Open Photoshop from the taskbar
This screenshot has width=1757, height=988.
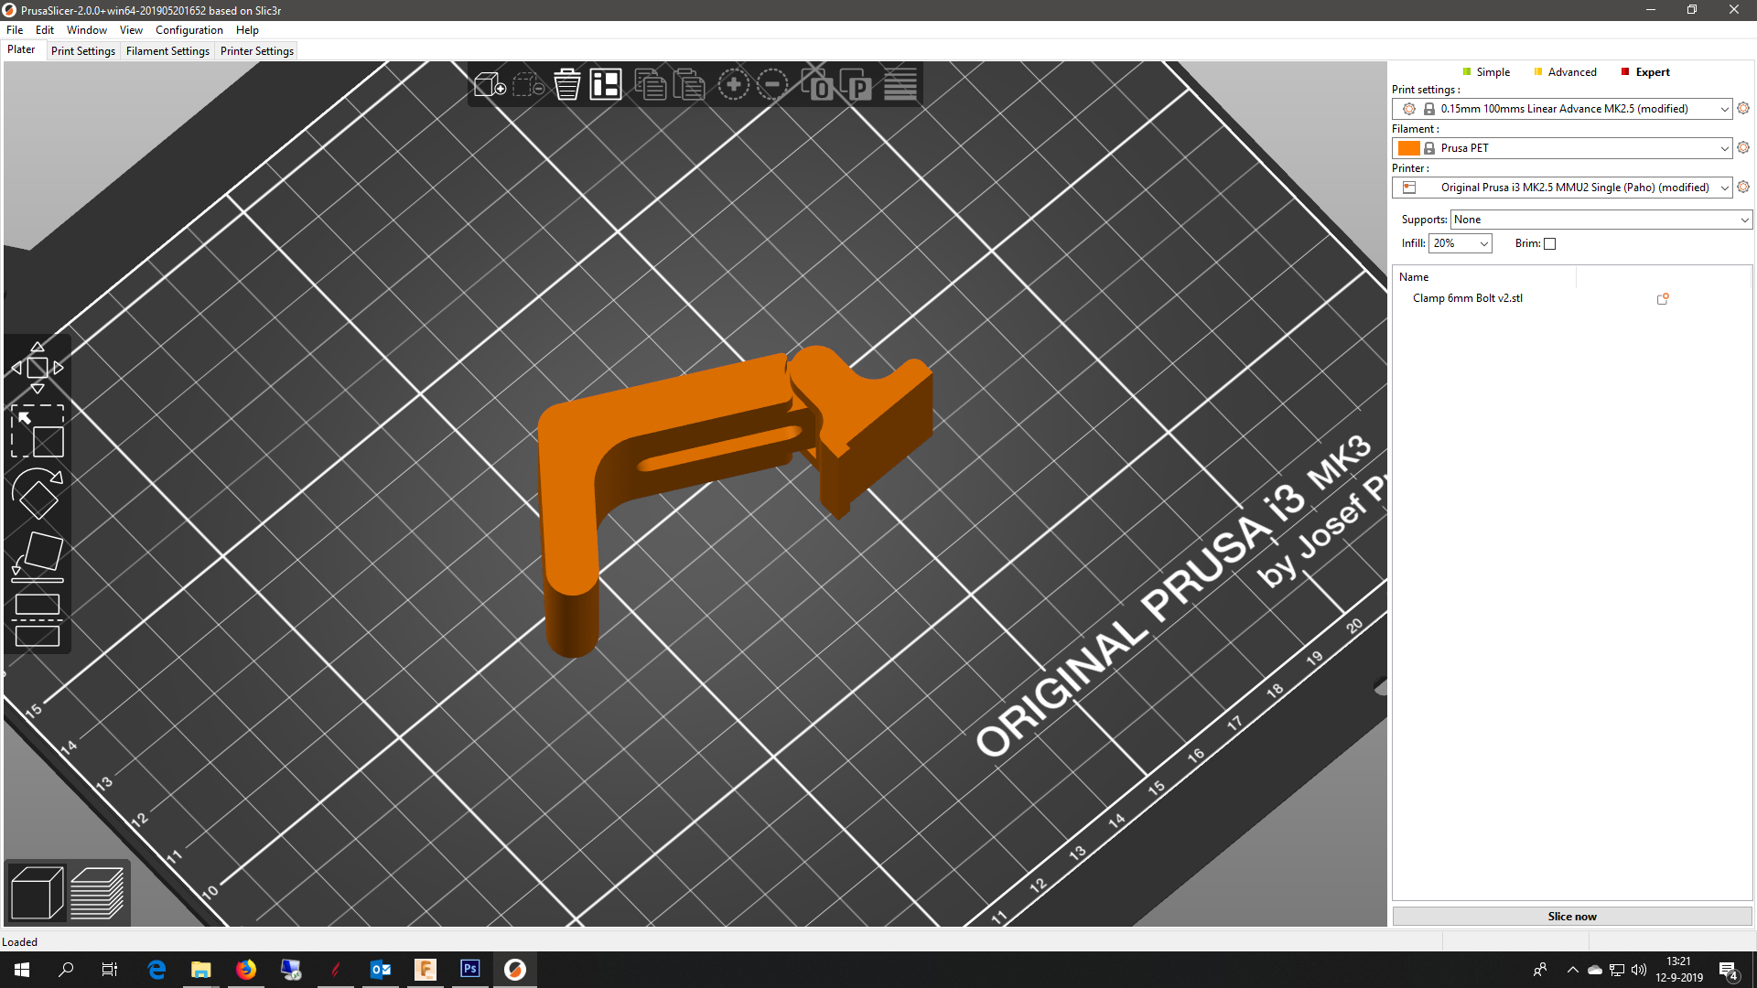(470, 970)
